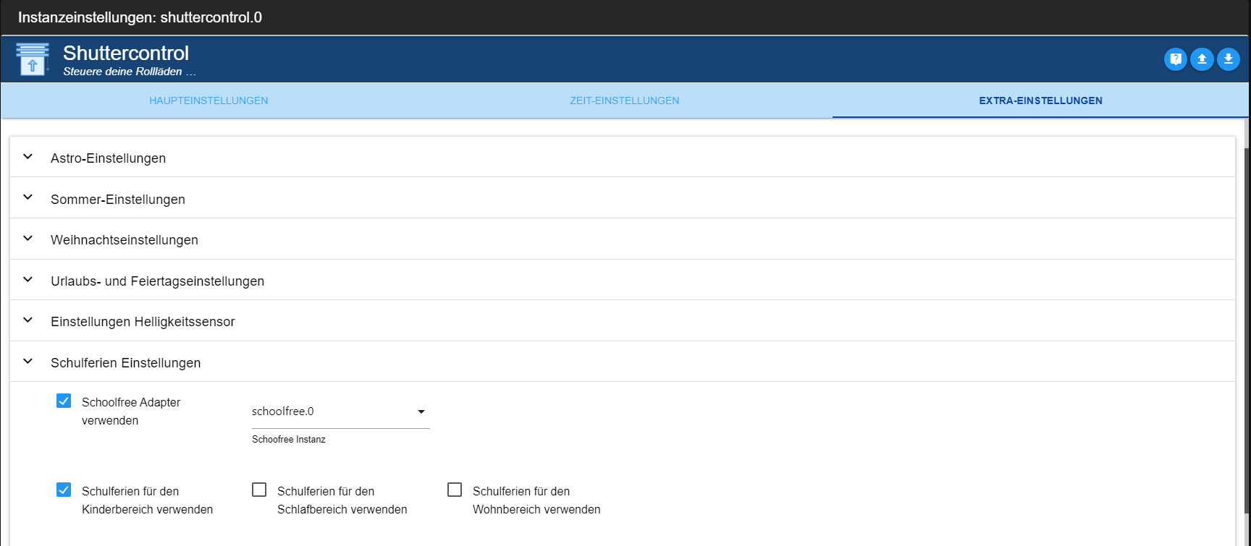Open the schoolfree.0 instance dropdown

pos(340,411)
